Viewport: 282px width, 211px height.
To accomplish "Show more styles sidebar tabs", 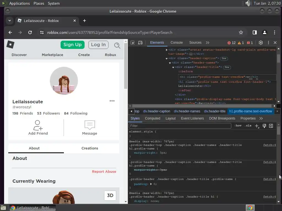I will click(x=261, y=118).
